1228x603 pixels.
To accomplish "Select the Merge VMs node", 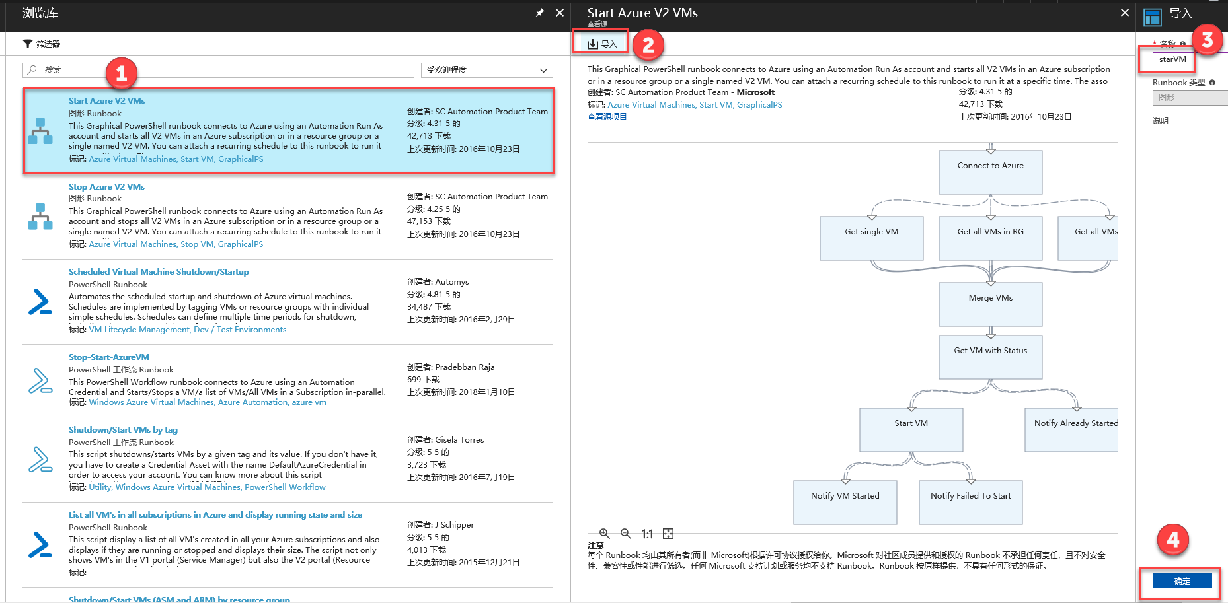I will tap(991, 304).
